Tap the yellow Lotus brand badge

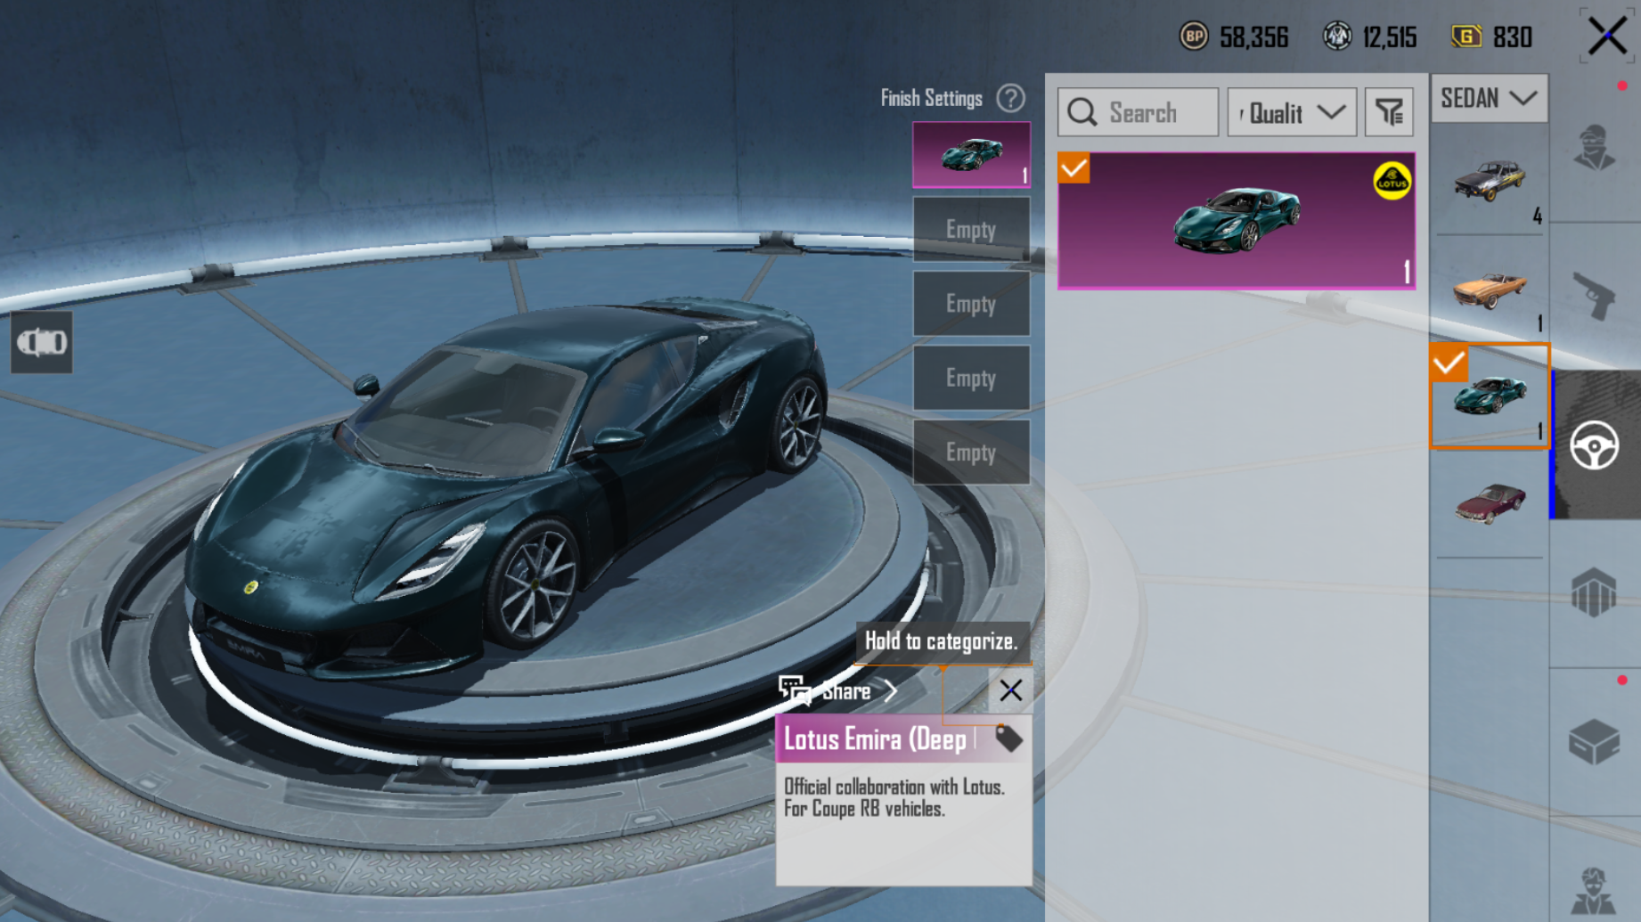[1392, 181]
